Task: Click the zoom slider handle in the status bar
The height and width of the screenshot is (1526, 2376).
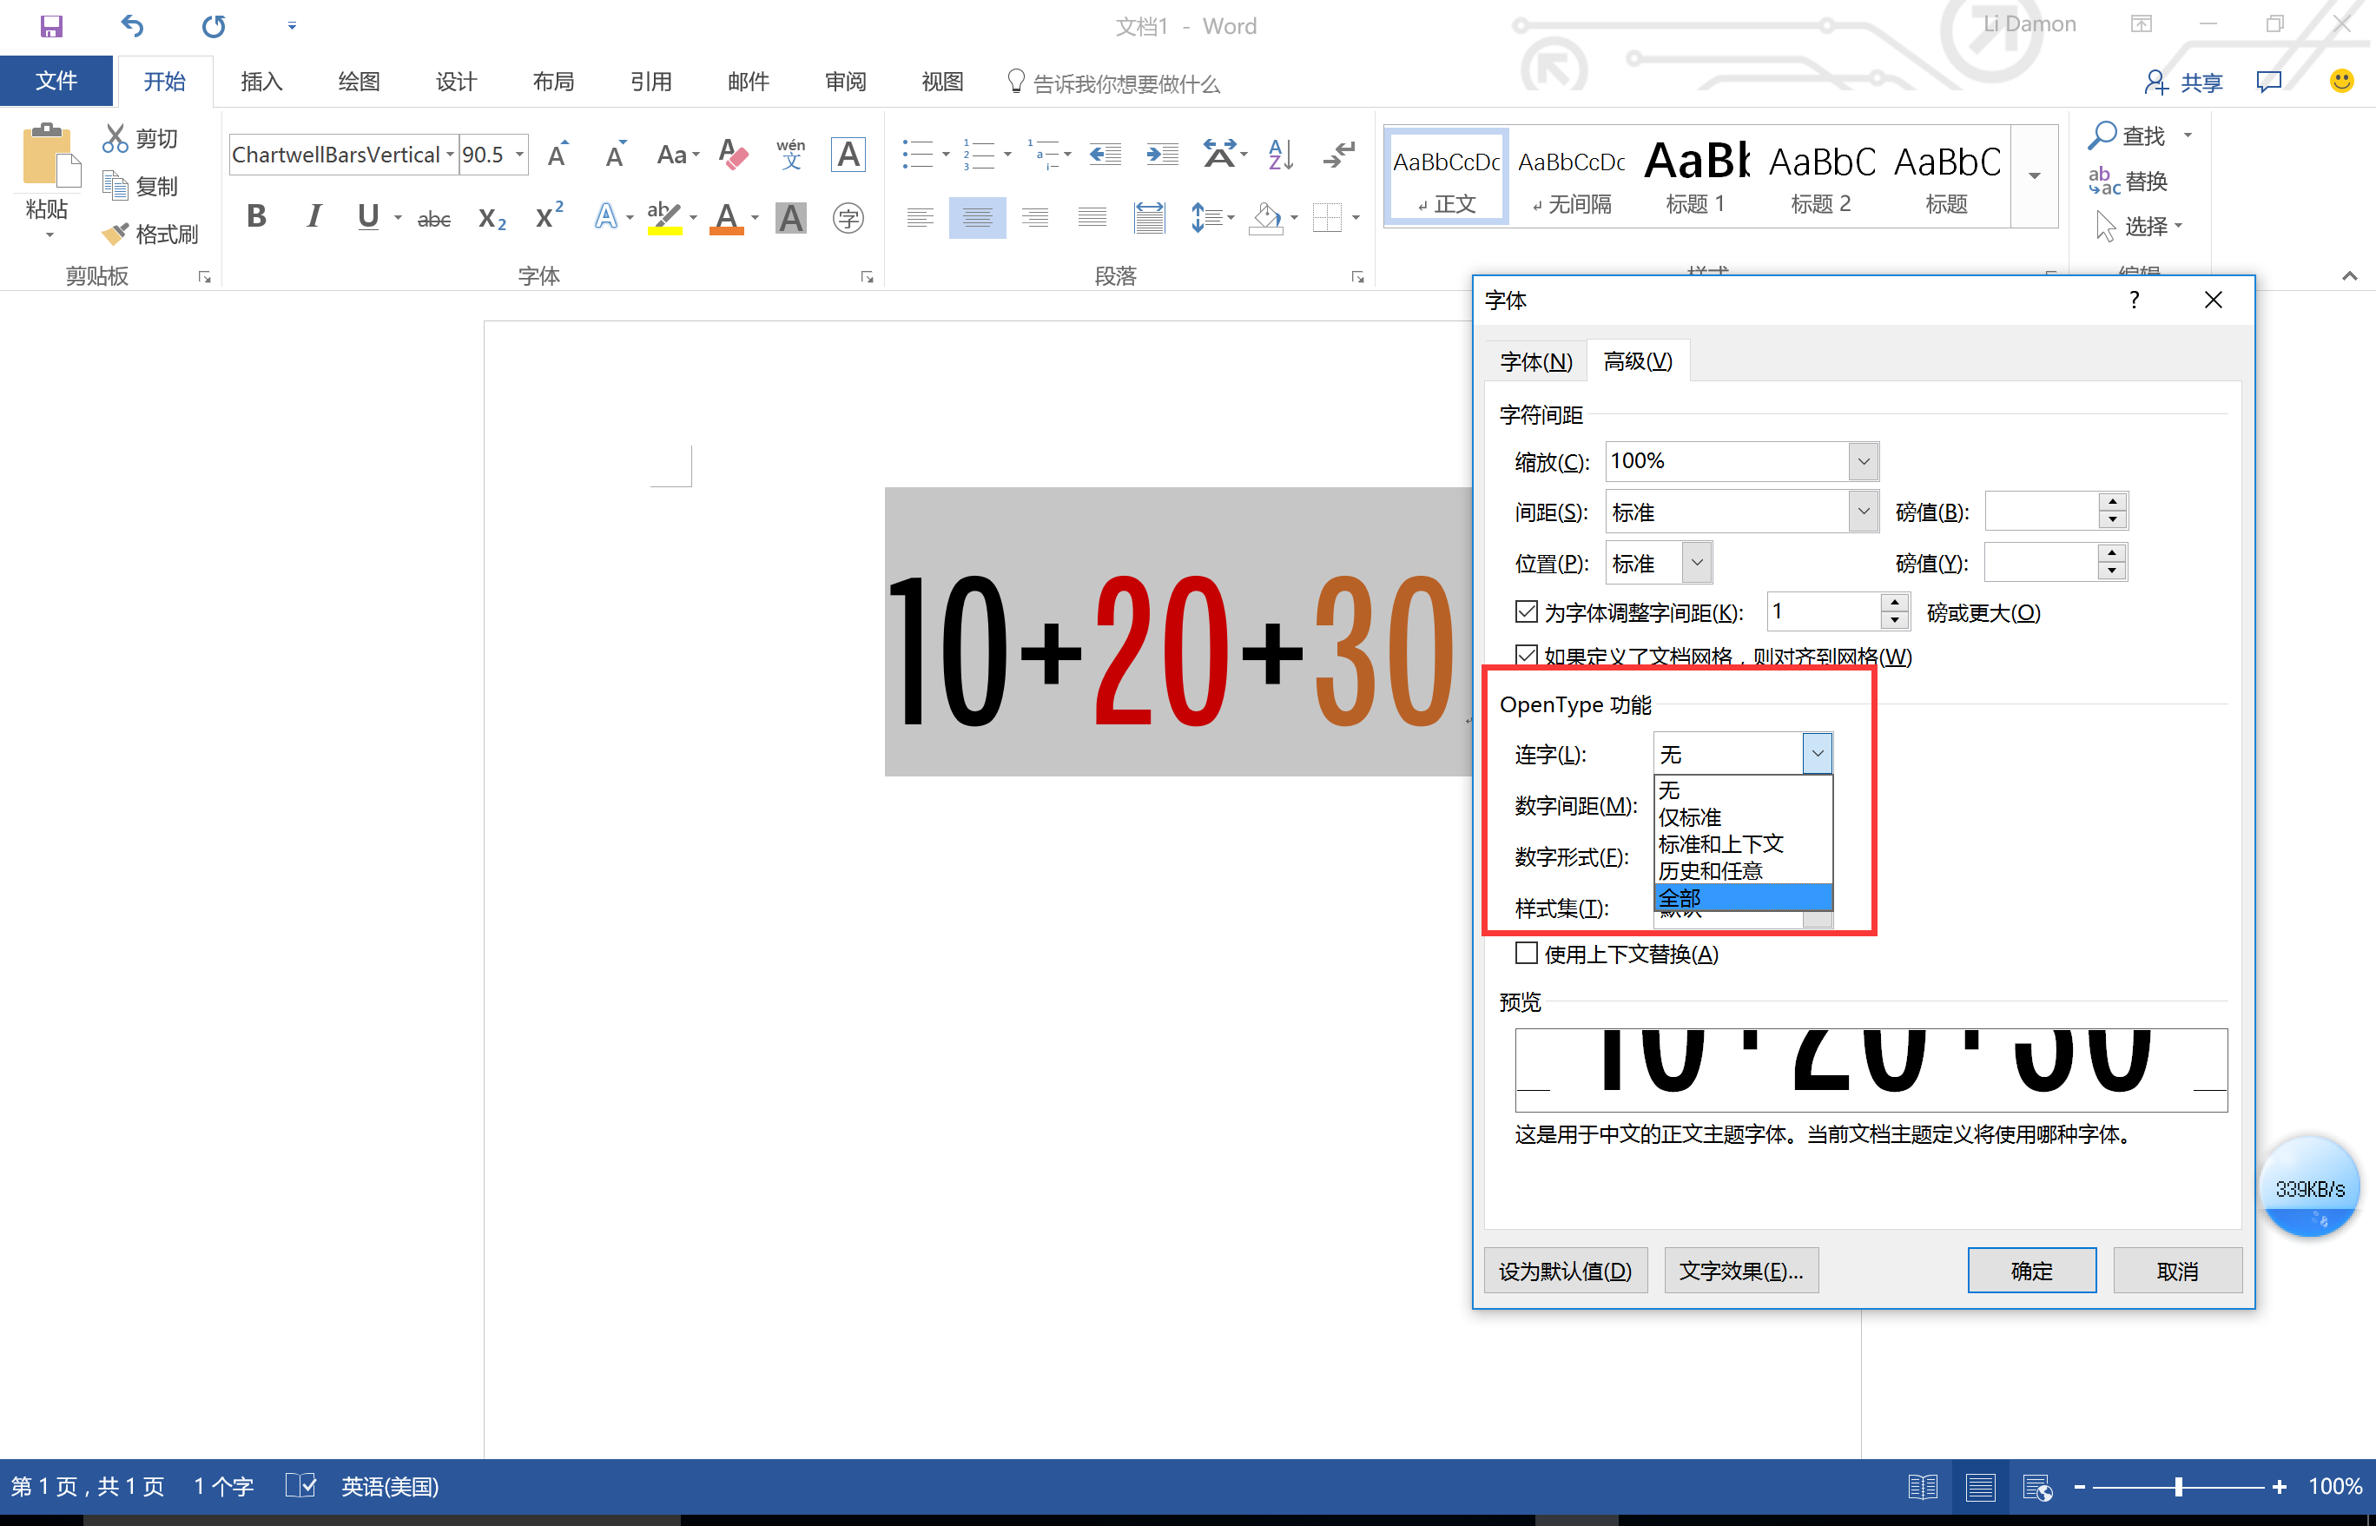Action: tap(2178, 1486)
